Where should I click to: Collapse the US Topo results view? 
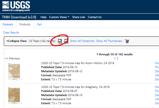tap(17, 41)
